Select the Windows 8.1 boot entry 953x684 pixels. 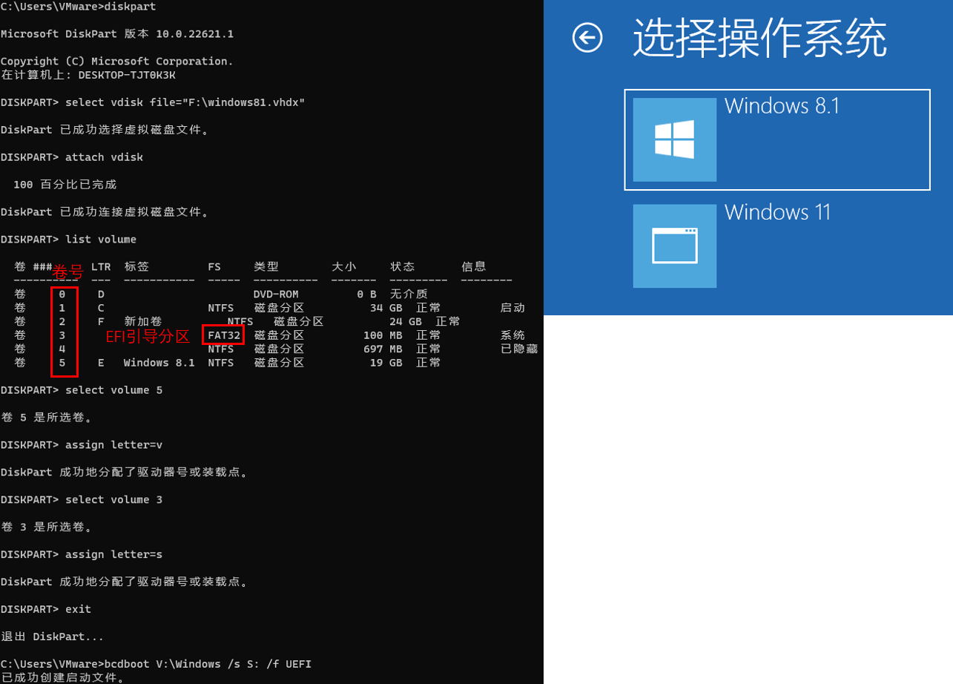click(777, 139)
